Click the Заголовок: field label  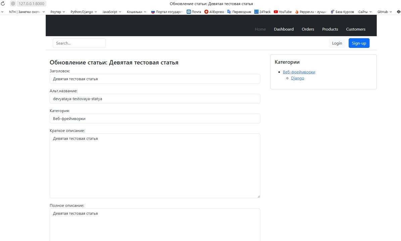[x=60, y=71]
